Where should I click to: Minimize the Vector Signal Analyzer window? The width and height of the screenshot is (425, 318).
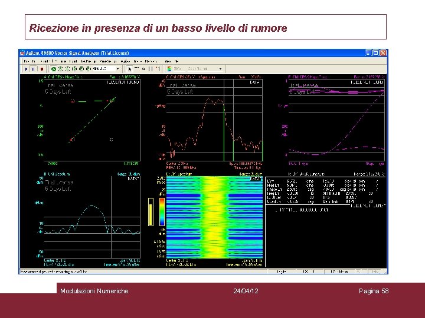click(368, 53)
